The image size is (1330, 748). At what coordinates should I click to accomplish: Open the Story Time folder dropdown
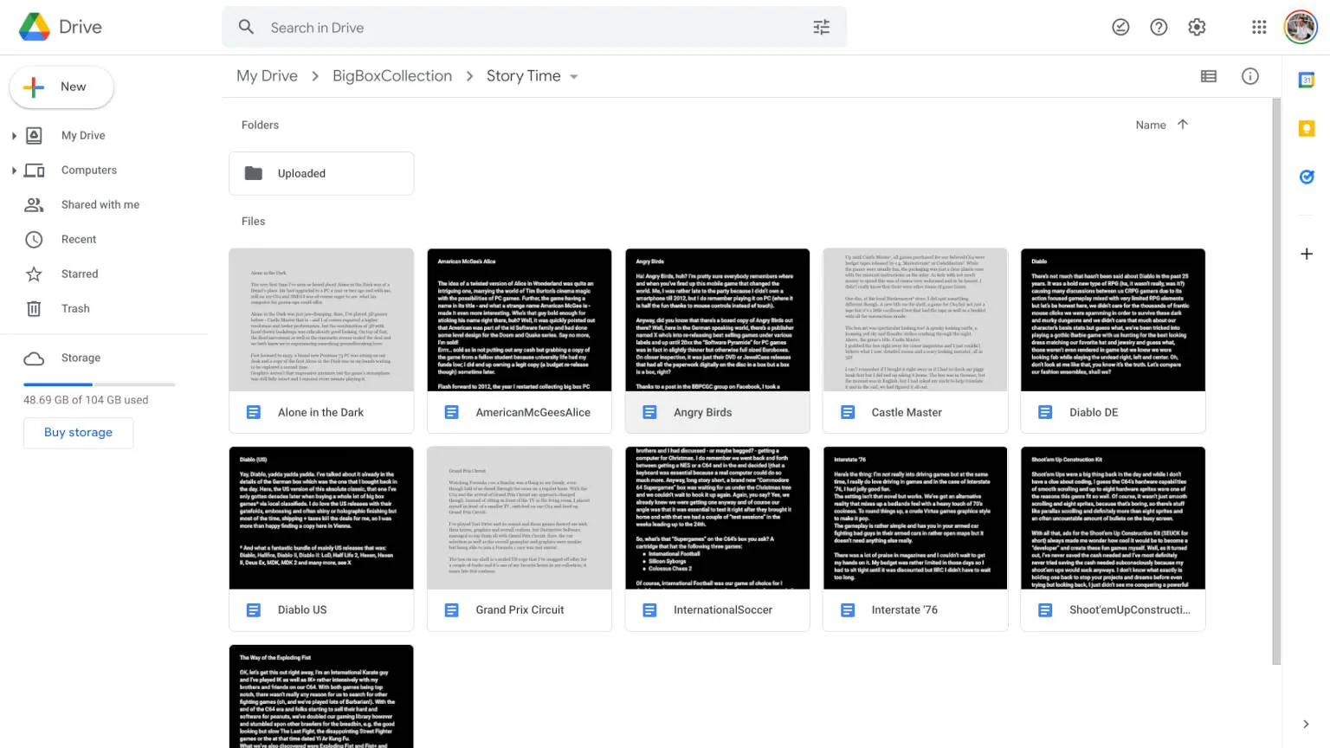(x=573, y=77)
